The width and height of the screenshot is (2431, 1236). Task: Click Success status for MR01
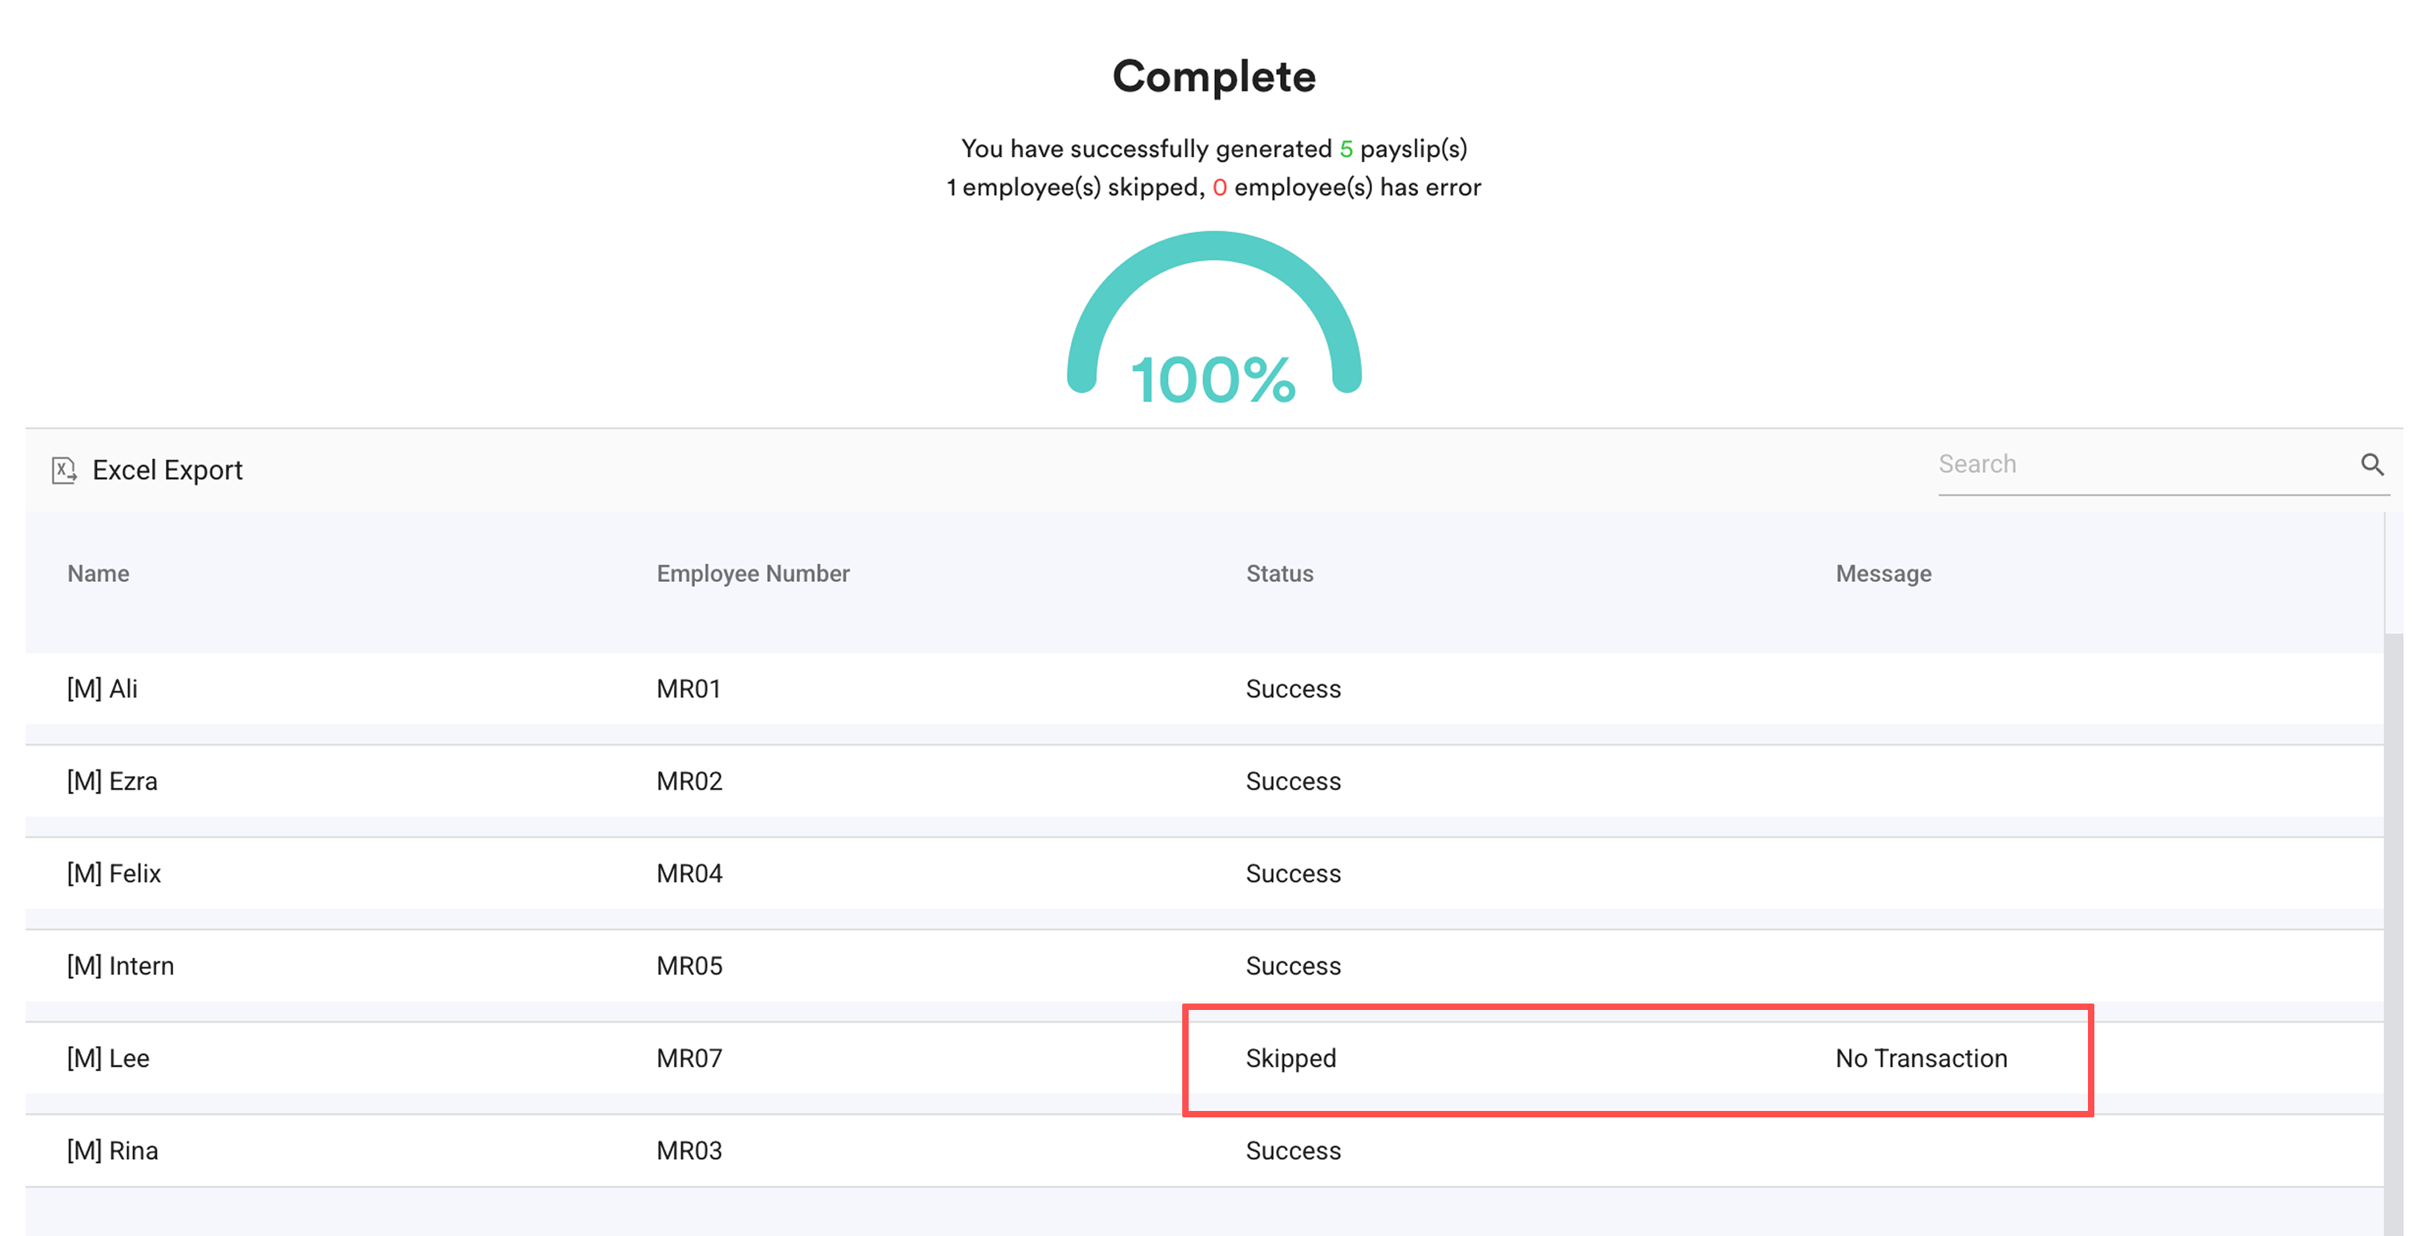pos(1293,689)
